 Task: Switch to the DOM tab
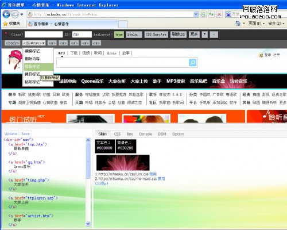pos(162,134)
